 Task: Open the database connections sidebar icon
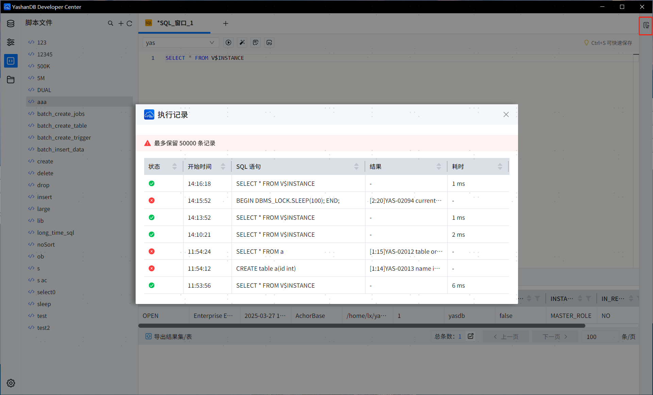tap(11, 23)
